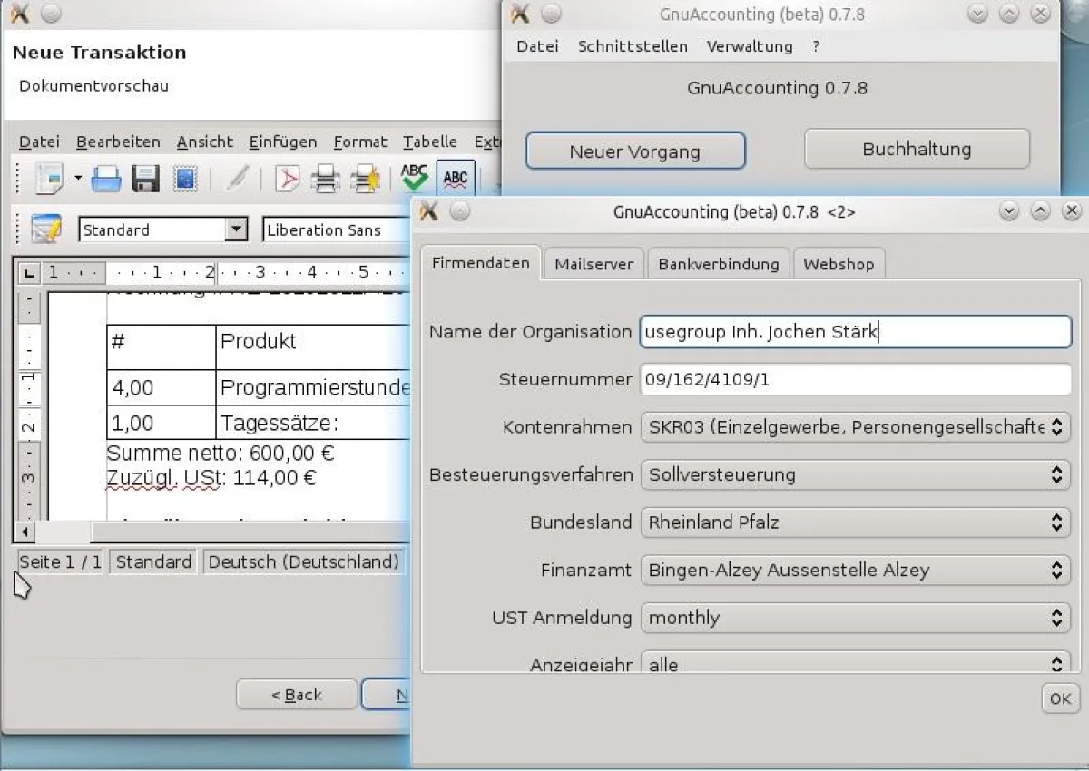Save the current document
The width and height of the screenshot is (1089, 771).
145,178
